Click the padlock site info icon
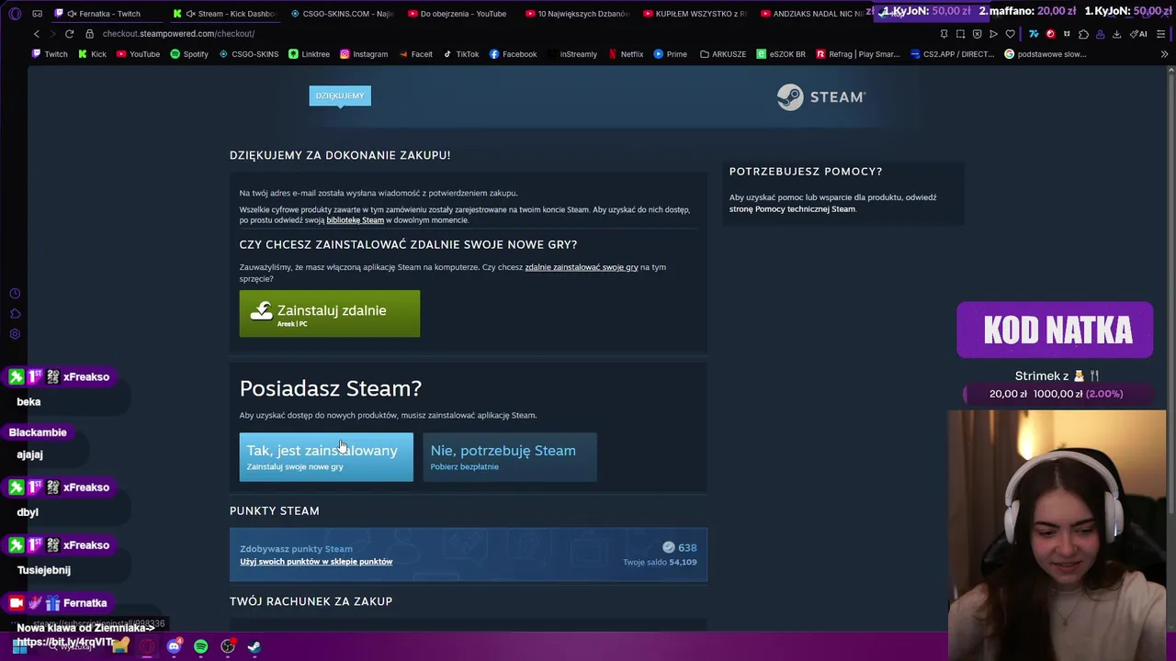This screenshot has width=1176, height=661. click(x=89, y=34)
